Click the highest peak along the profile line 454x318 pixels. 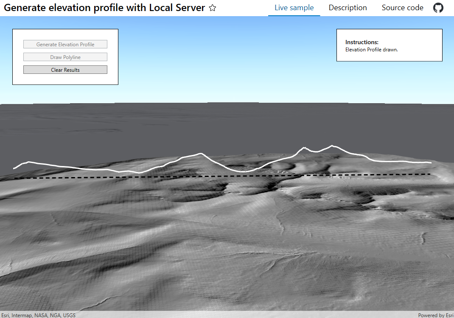pyautogui.click(x=332, y=145)
